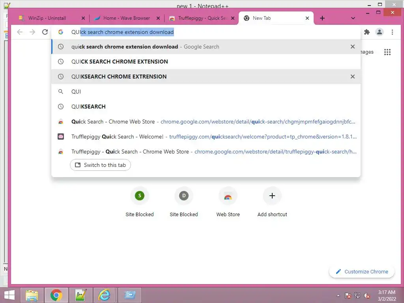Open Trufflepiggy Quick Search - Welcome! suggestion
This screenshot has width=404, height=303.
(206, 137)
